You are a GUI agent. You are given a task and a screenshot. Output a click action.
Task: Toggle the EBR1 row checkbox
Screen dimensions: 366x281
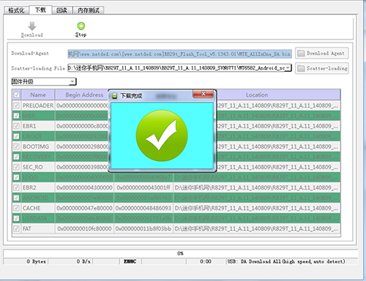click(16, 126)
